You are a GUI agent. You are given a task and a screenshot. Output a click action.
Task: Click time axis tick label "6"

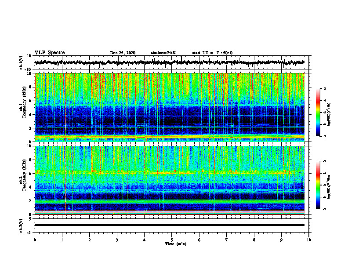[199, 240]
